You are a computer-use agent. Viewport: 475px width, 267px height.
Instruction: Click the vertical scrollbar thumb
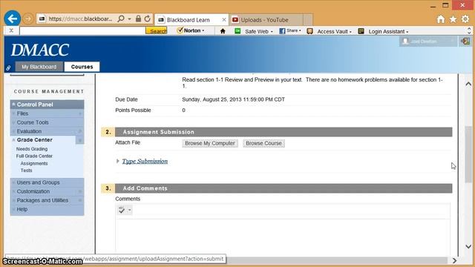click(468, 154)
